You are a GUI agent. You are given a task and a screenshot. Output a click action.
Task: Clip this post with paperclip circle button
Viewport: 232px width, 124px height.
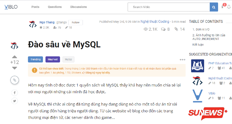tap(15, 80)
